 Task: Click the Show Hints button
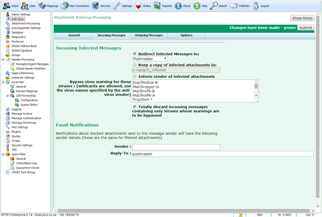[302, 18]
